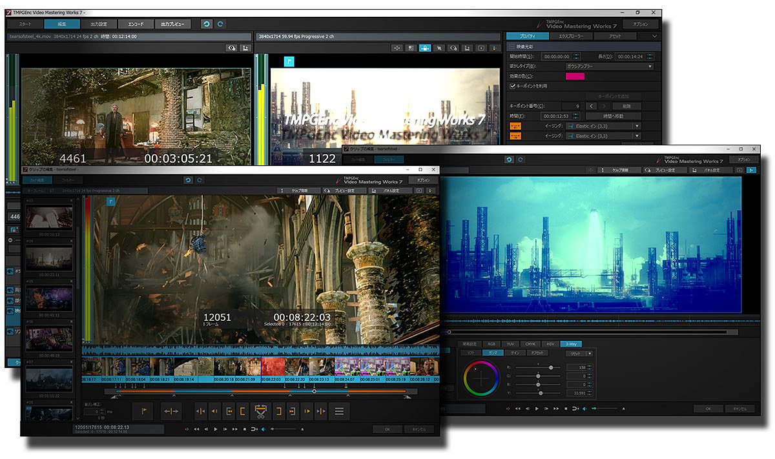The image size is (775, 459).
Task: Set selection end bracket in cut editor
Action: pos(280,411)
